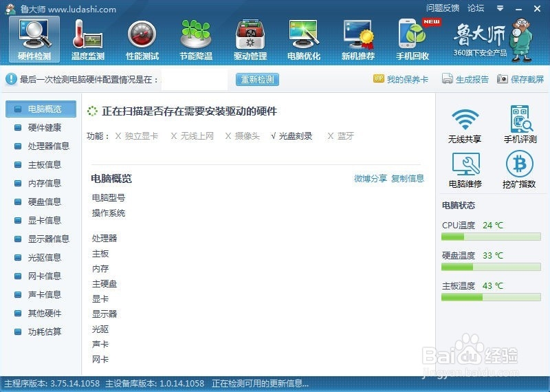Expand the title bar dropdown menu arrow
The height and width of the screenshot is (392, 550).
[500, 8]
